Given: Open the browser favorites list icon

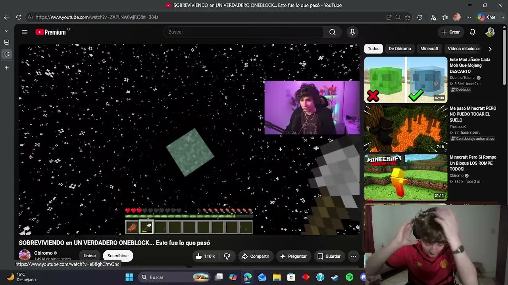Looking at the screenshot, I should click(x=445, y=17).
